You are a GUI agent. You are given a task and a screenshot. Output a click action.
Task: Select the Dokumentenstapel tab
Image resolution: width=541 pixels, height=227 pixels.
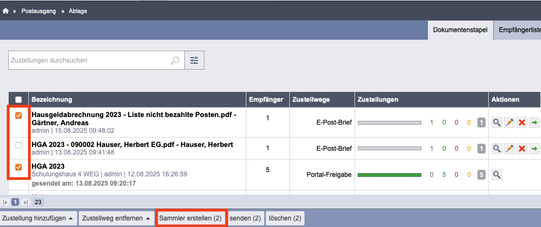pos(461,30)
